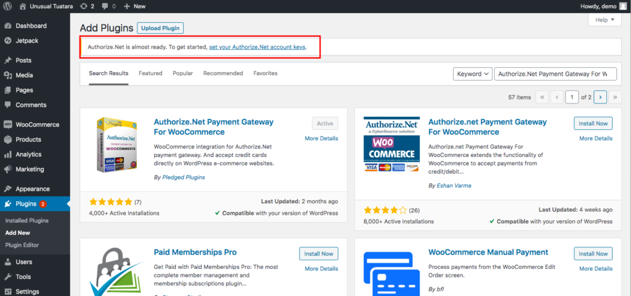Click the Tools wrench icon
The width and height of the screenshot is (631, 296).
click(7, 277)
